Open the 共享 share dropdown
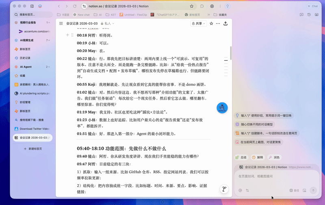 coord(199,24)
